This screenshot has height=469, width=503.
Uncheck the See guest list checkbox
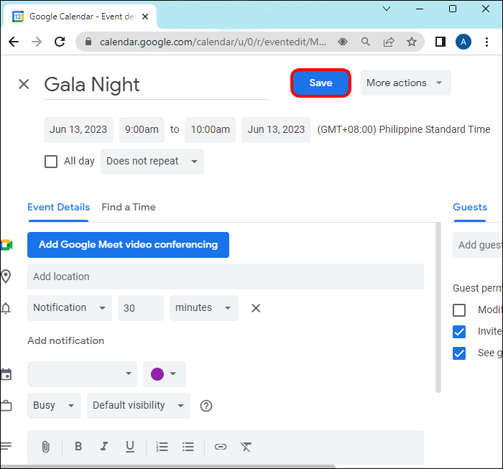coord(459,353)
